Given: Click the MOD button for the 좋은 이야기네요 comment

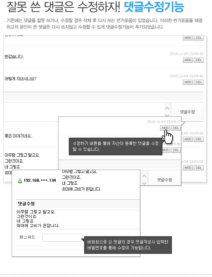Looking at the screenshot, I should (x=188, y=139).
